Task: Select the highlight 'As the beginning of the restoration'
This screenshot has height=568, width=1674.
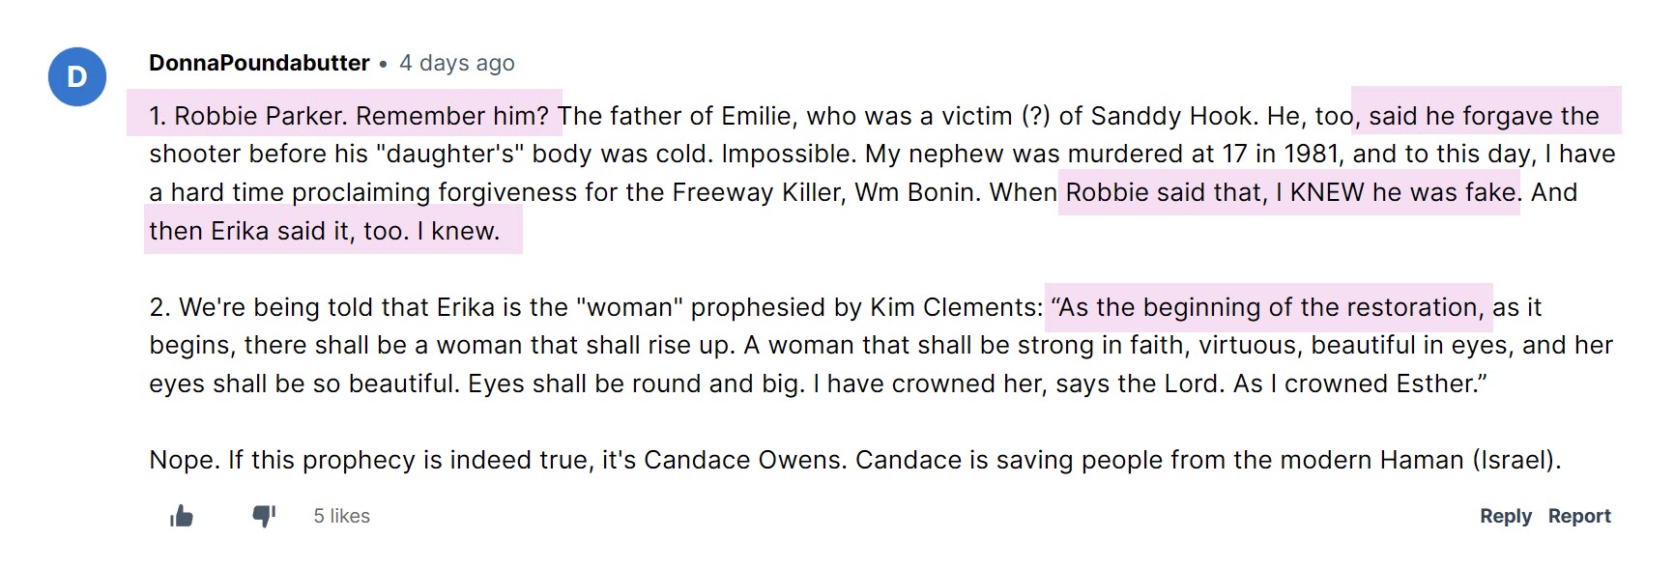Action: tap(1270, 307)
